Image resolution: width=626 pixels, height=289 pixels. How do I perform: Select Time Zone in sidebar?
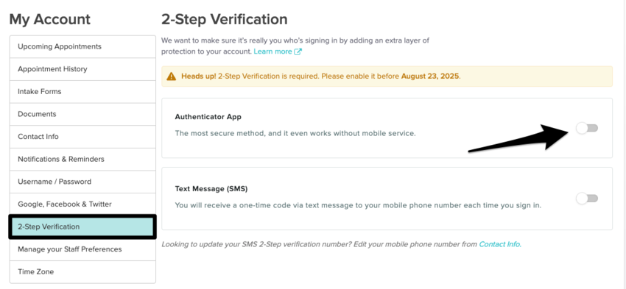(x=82, y=272)
